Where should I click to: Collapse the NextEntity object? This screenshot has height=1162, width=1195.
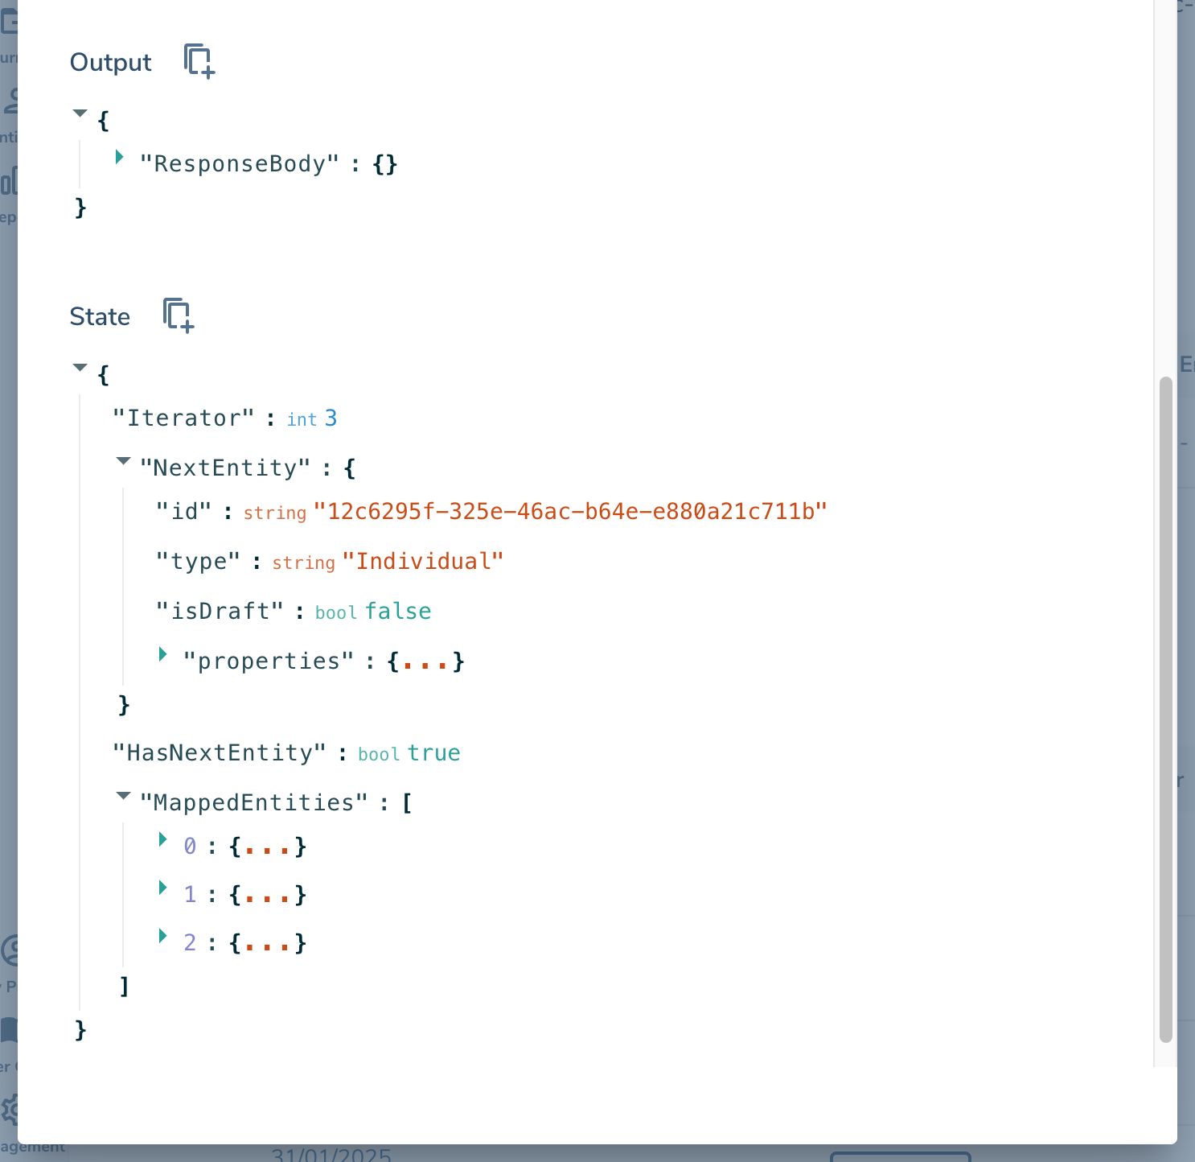[x=123, y=461]
